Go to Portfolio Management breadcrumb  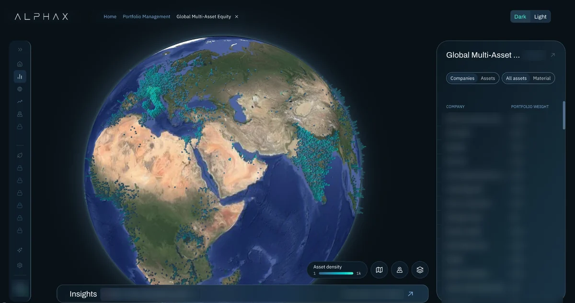click(146, 17)
